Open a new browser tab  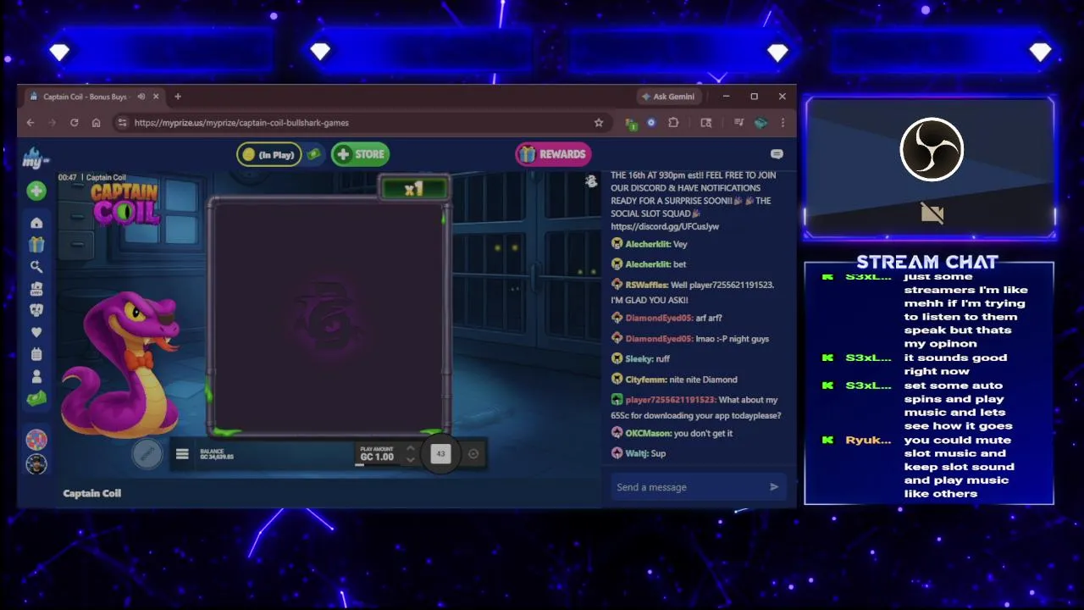[x=178, y=97]
